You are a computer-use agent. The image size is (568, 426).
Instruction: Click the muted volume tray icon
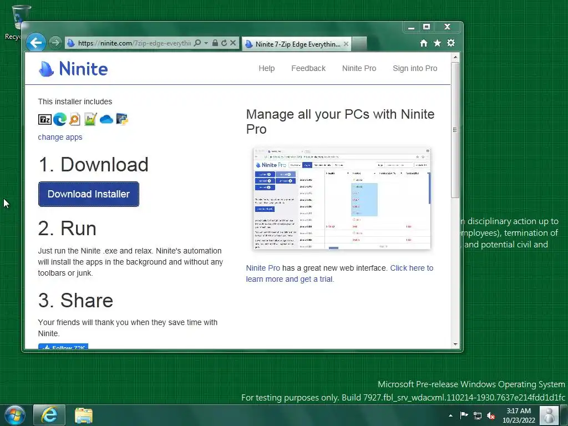point(491,415)
